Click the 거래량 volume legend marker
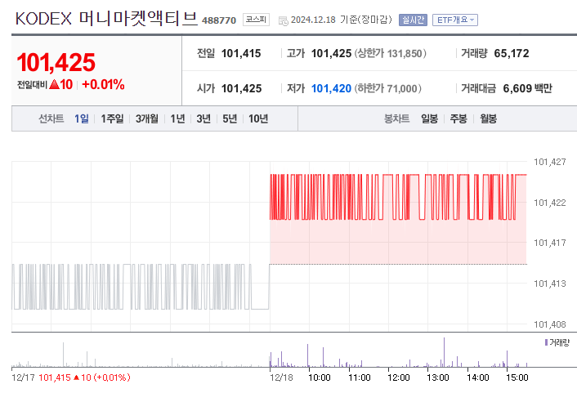Screen dimensions: 577x393 tap(547, 342)
